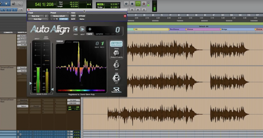Click the Record transport button

click(144, 4)
